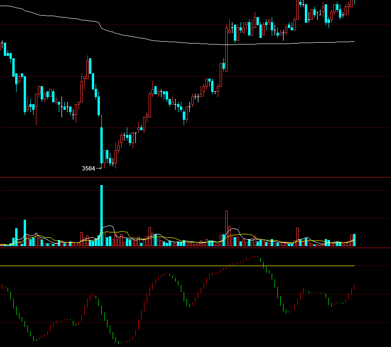Click the last candlestick at the right edge

[354, 2]
